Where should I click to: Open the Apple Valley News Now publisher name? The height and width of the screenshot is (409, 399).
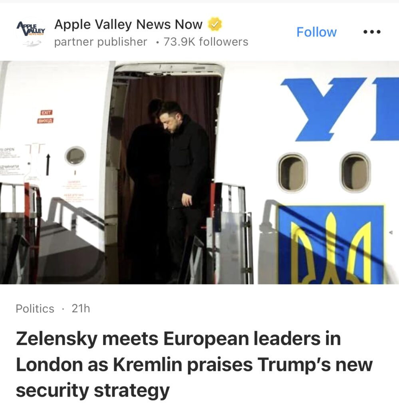[x=128, y=24]
